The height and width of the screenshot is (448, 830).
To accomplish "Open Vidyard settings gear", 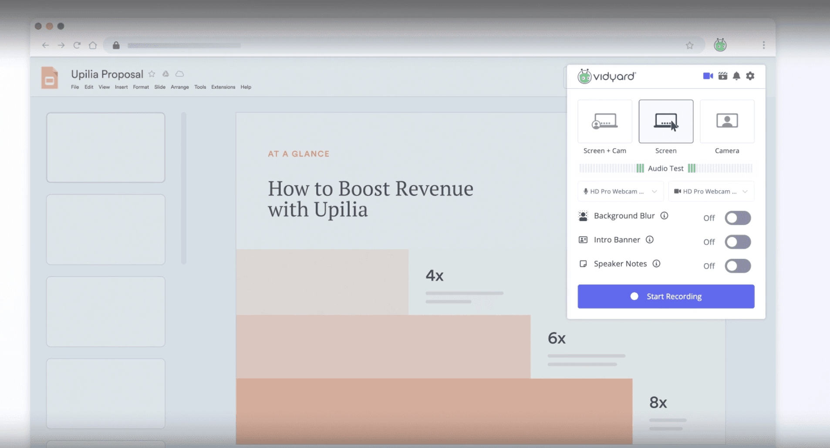I will coord(750,76).
